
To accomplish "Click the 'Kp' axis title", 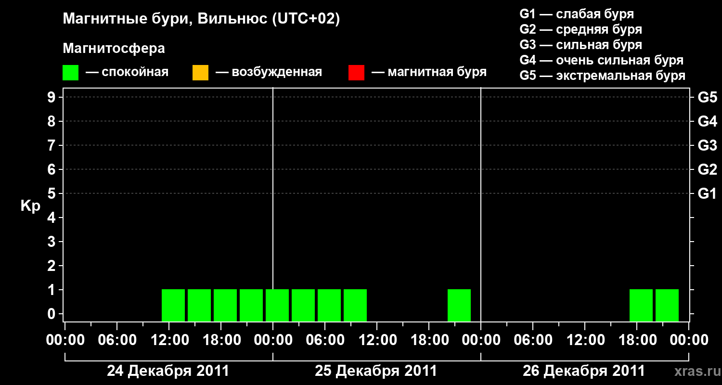I will [x=30, y=206].
